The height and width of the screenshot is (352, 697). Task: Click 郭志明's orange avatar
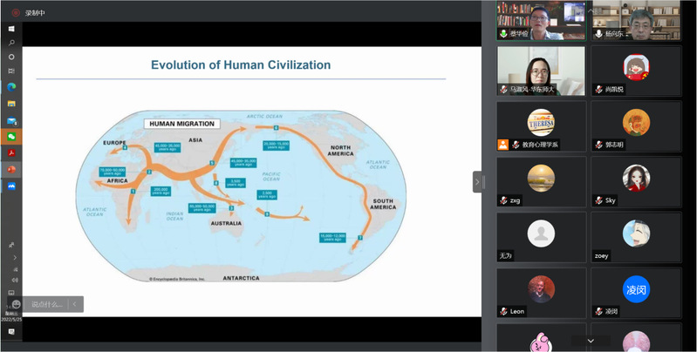tap(636, 123)
